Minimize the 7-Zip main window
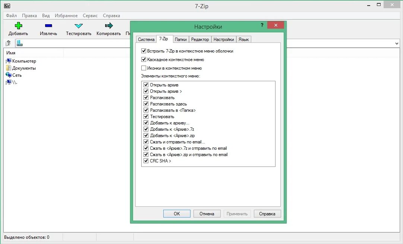This screenshot has height=244, width=403. coord(369,5)
